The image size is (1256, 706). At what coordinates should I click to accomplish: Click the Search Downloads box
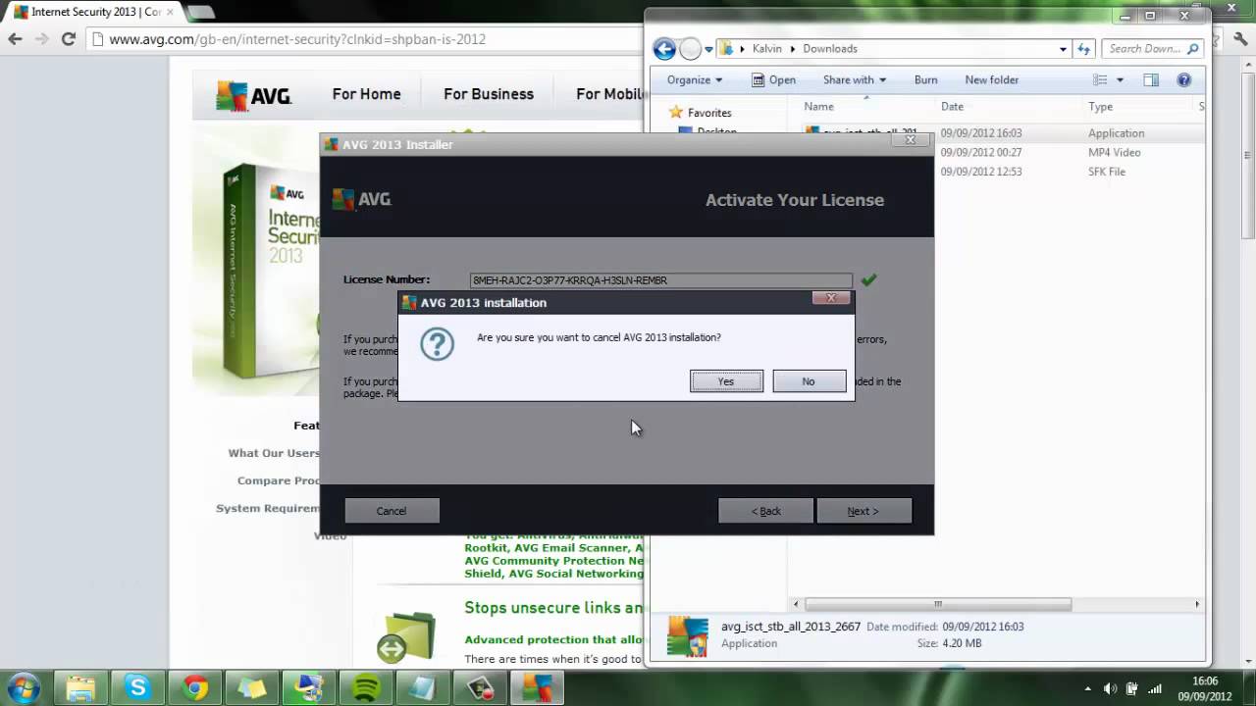(x=1152, y=49)
